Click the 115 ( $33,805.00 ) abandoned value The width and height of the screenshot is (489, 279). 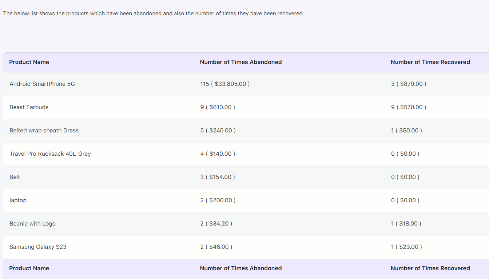pos(225,84)
